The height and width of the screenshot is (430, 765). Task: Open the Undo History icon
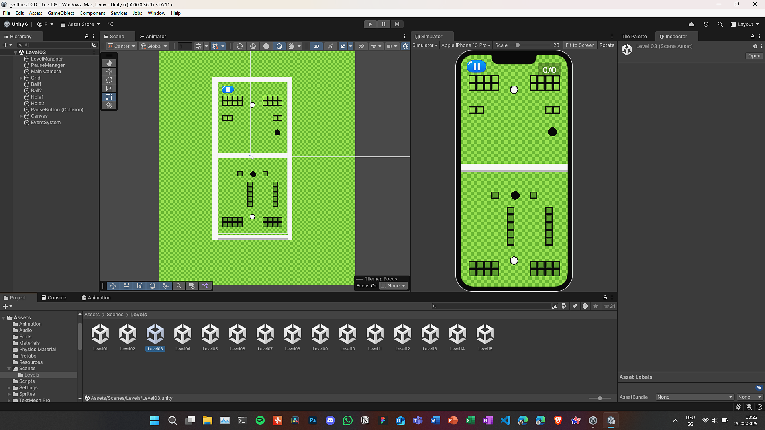706,24
